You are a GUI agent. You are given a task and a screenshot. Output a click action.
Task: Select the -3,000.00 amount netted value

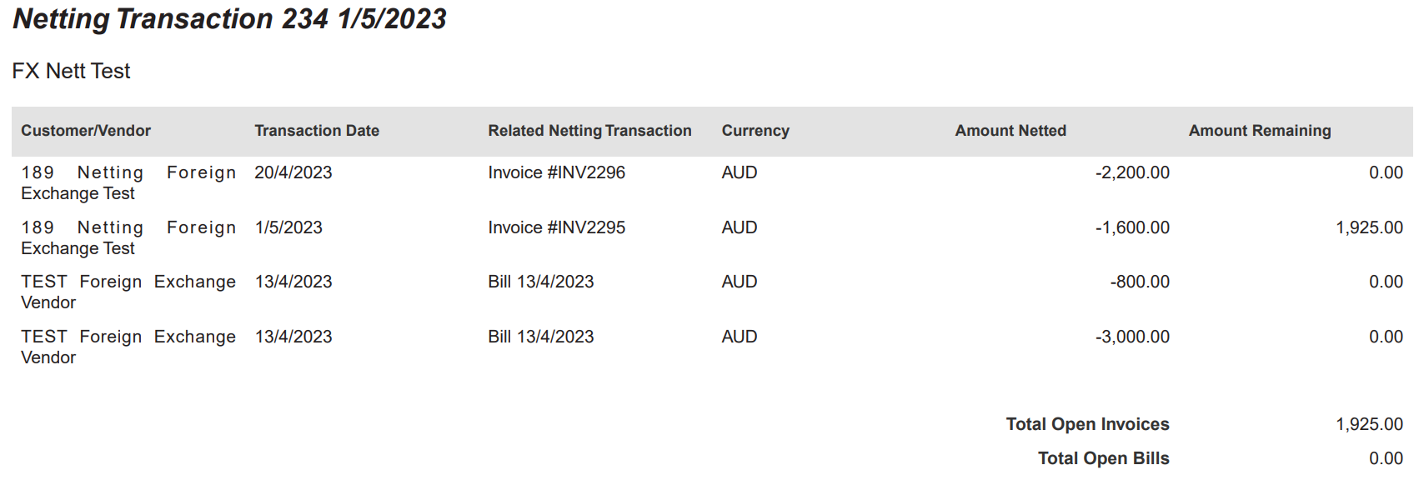(x=1131, y=337)
